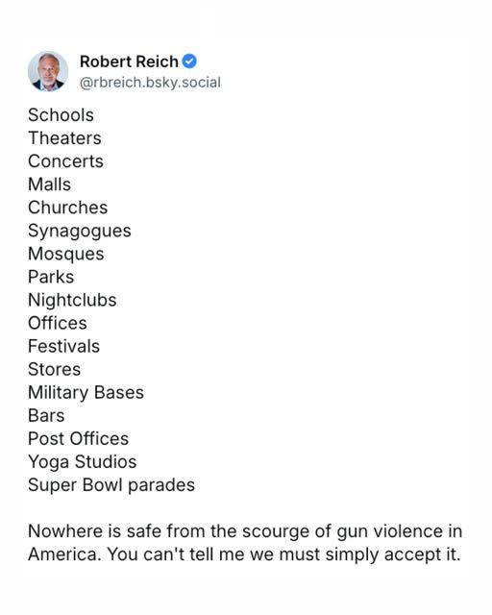Image resolution: width=492 pixels, height=615 pixels.
Task: Click the blue verified checkmark badge
Action: pyautogui.click(x=189, y=61)
